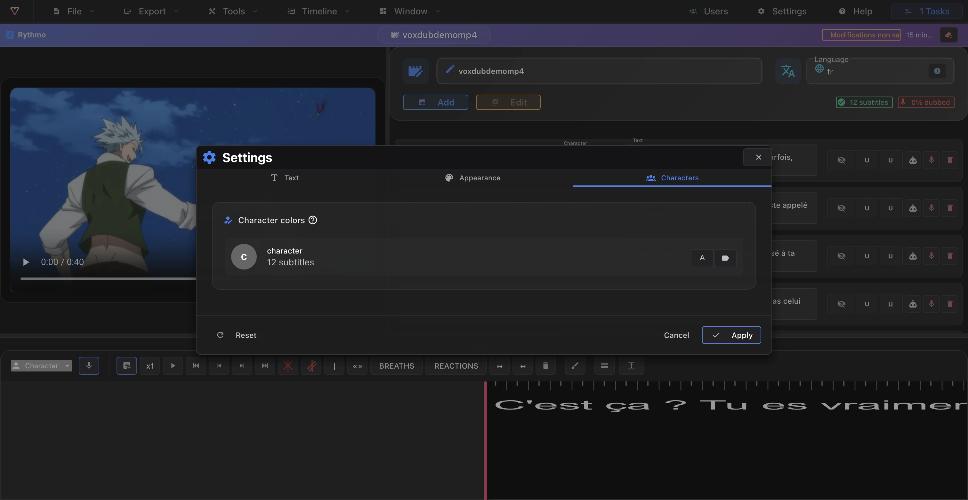The width and height of the screenshot is (968, 500).
Task: Open character color help icon
Action: coord(313,220)
